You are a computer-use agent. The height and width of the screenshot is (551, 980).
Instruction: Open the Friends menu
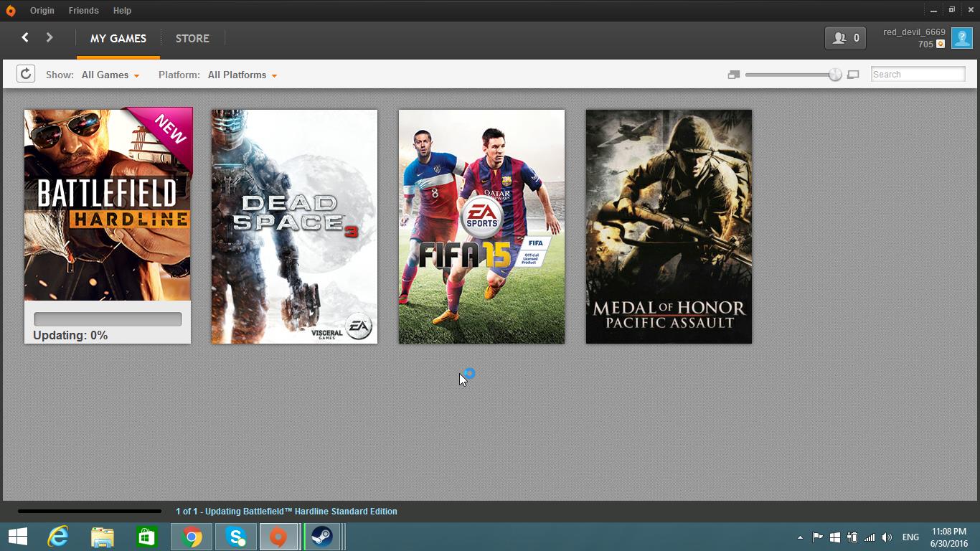83,11
